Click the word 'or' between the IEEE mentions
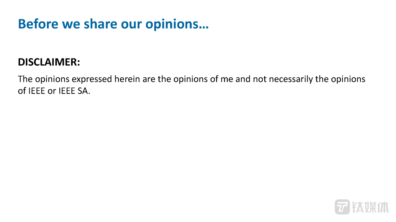396x222 pixels. point(52,91)
